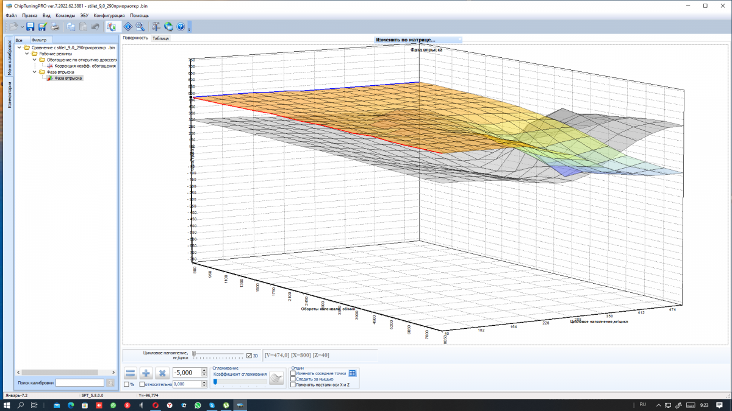This screenshot has height=411, width=732.
Task: Click the 'Поиск калибровки' search field
Action: 79,383
